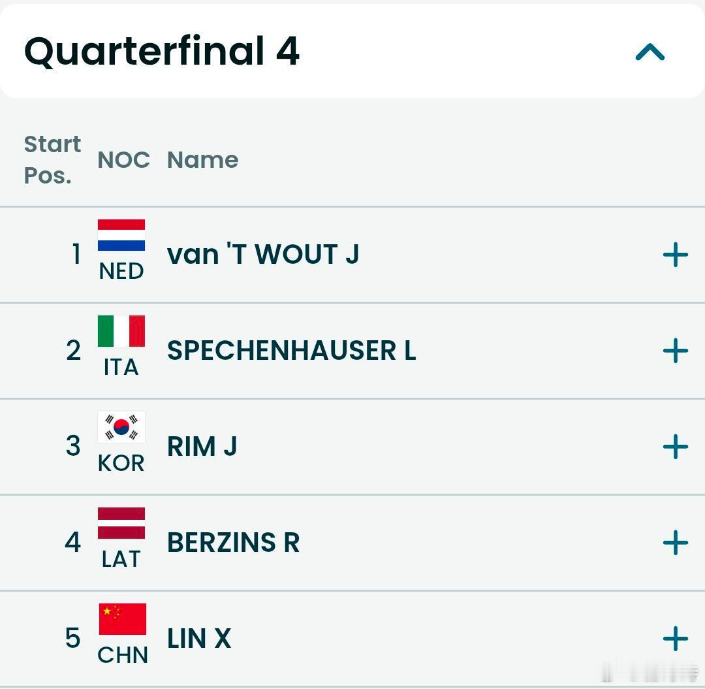Collapse the Quarterfinal 4 section chevron

[x=650, y=52]
